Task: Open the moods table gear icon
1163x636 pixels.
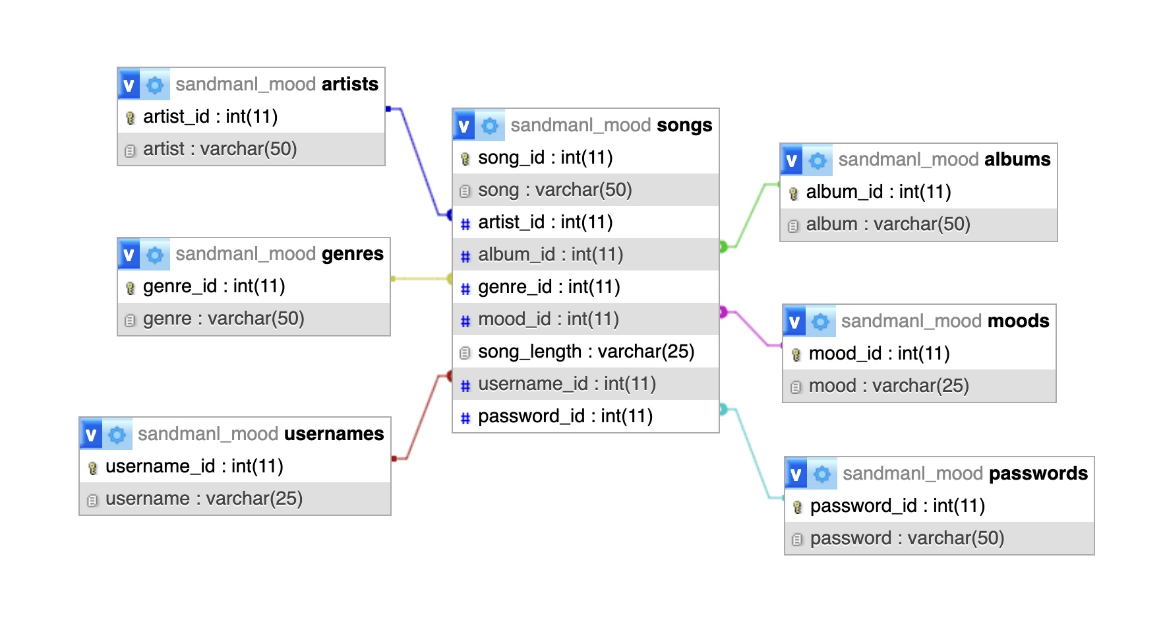Action: click(x=820, y=321)
